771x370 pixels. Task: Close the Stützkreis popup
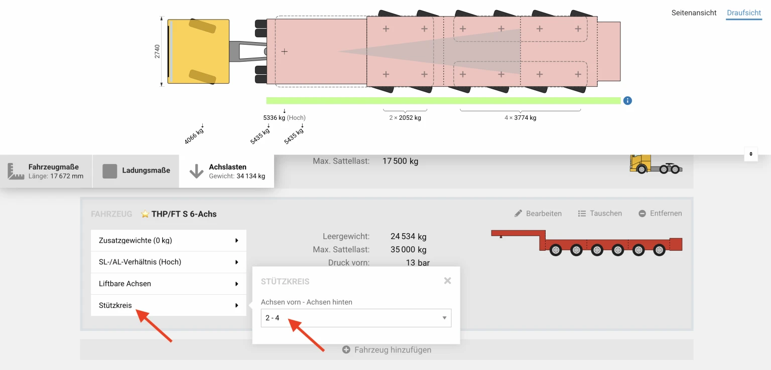pos(447,281)
